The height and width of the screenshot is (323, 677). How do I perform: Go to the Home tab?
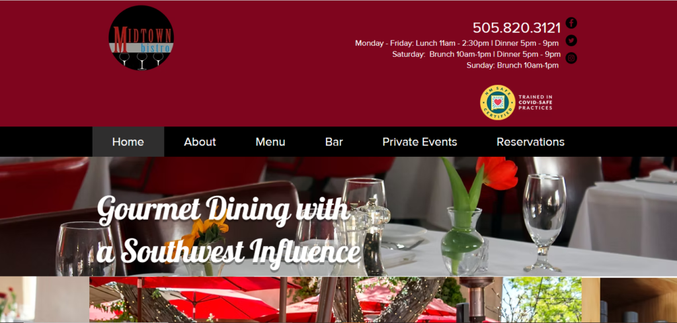(128, 142)
